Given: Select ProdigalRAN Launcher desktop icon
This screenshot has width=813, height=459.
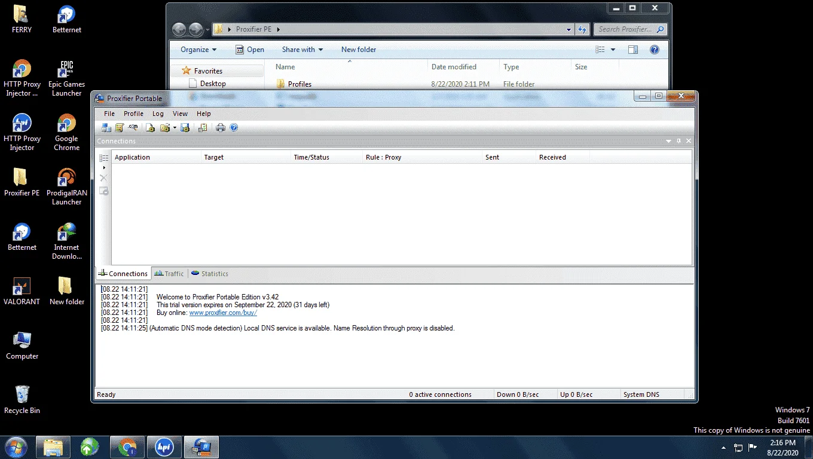Looking at the screenshot, I should point(66,188).
